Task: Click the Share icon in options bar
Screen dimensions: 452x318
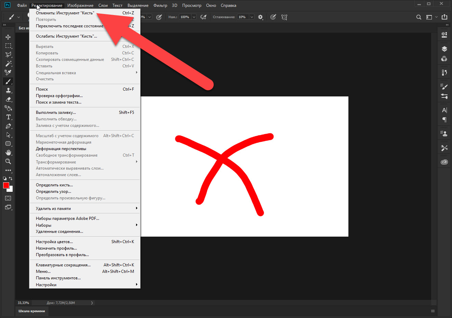Action: click(x=444, y=17)
